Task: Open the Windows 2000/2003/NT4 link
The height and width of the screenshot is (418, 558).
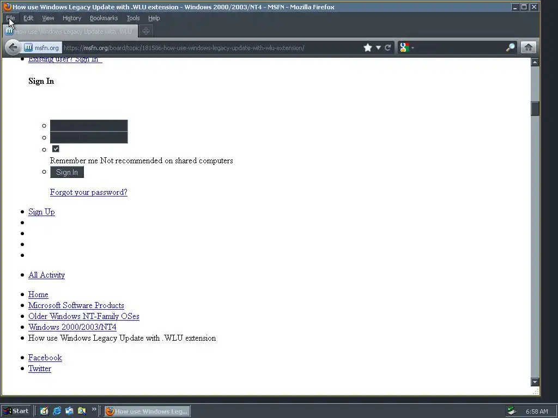Action: click(x=72, y=327)
